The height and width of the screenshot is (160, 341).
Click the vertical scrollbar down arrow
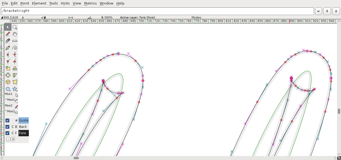[339, 155]
